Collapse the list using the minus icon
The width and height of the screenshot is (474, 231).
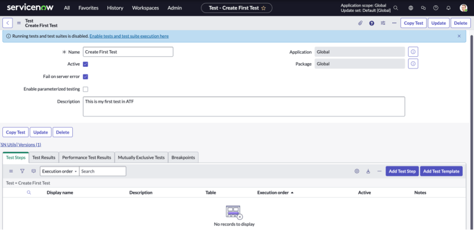click(379, 171)
